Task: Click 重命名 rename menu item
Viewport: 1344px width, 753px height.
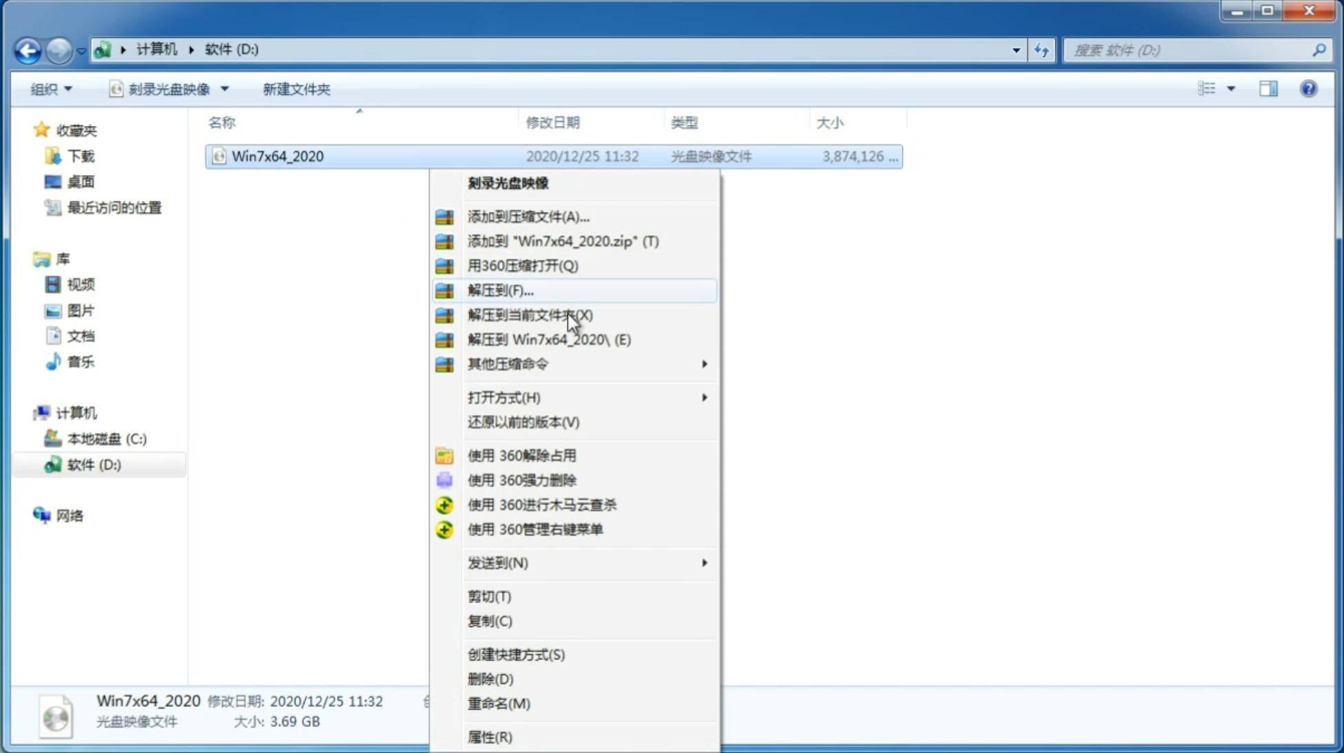Action: [x=499, y=703]
